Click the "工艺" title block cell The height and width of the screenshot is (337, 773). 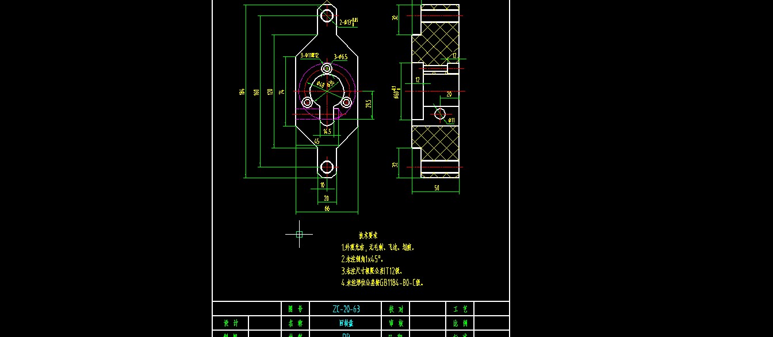461,309
